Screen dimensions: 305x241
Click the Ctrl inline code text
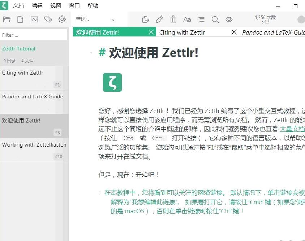tap(158, 138)
